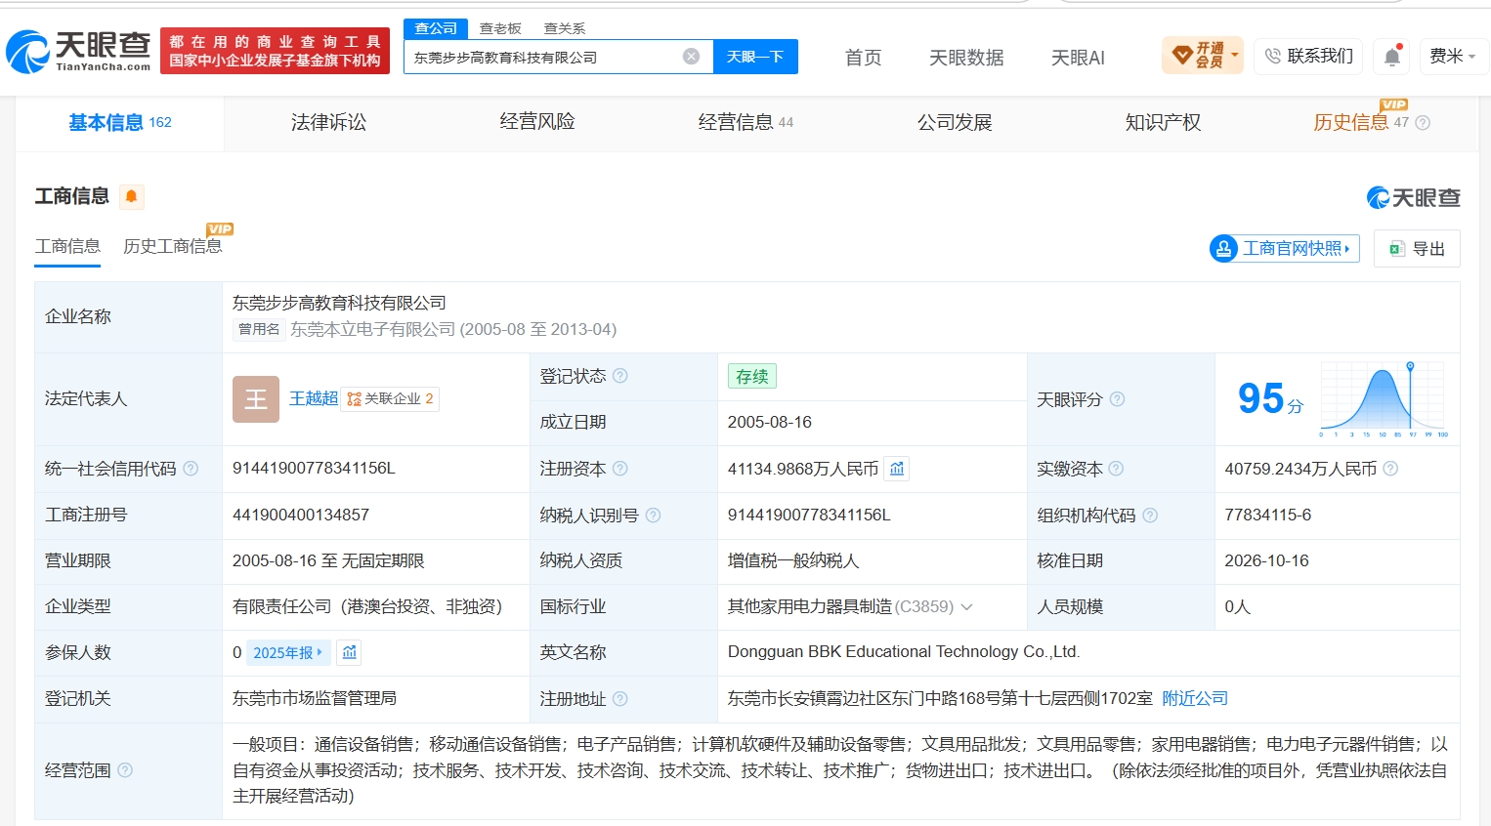Click the help icon next to 天眼评分
1491x826 pixels.
click(x=1117, y=399)
